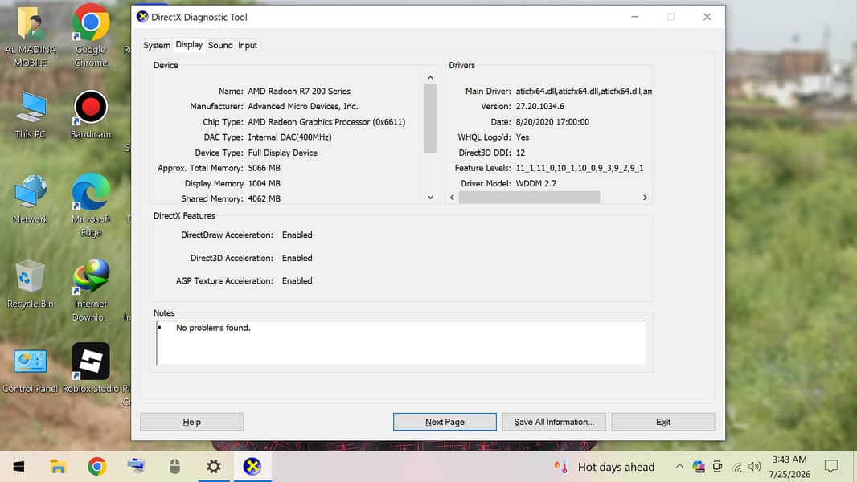Close the DirectX Diagnostic Tool window
857x482 pixels.
[707, 17]
